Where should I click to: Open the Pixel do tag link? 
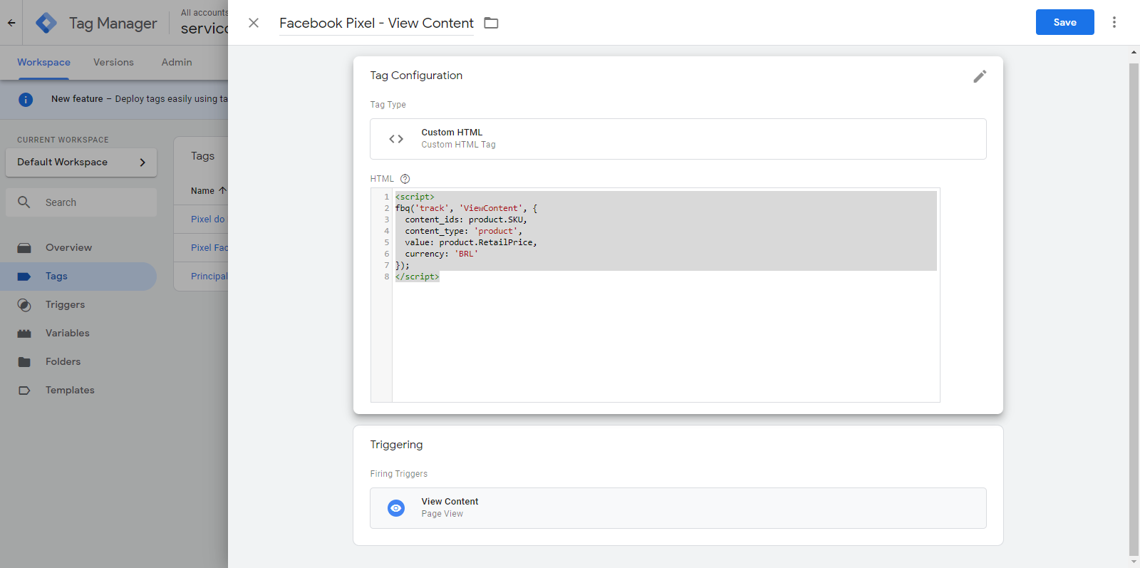208,220
